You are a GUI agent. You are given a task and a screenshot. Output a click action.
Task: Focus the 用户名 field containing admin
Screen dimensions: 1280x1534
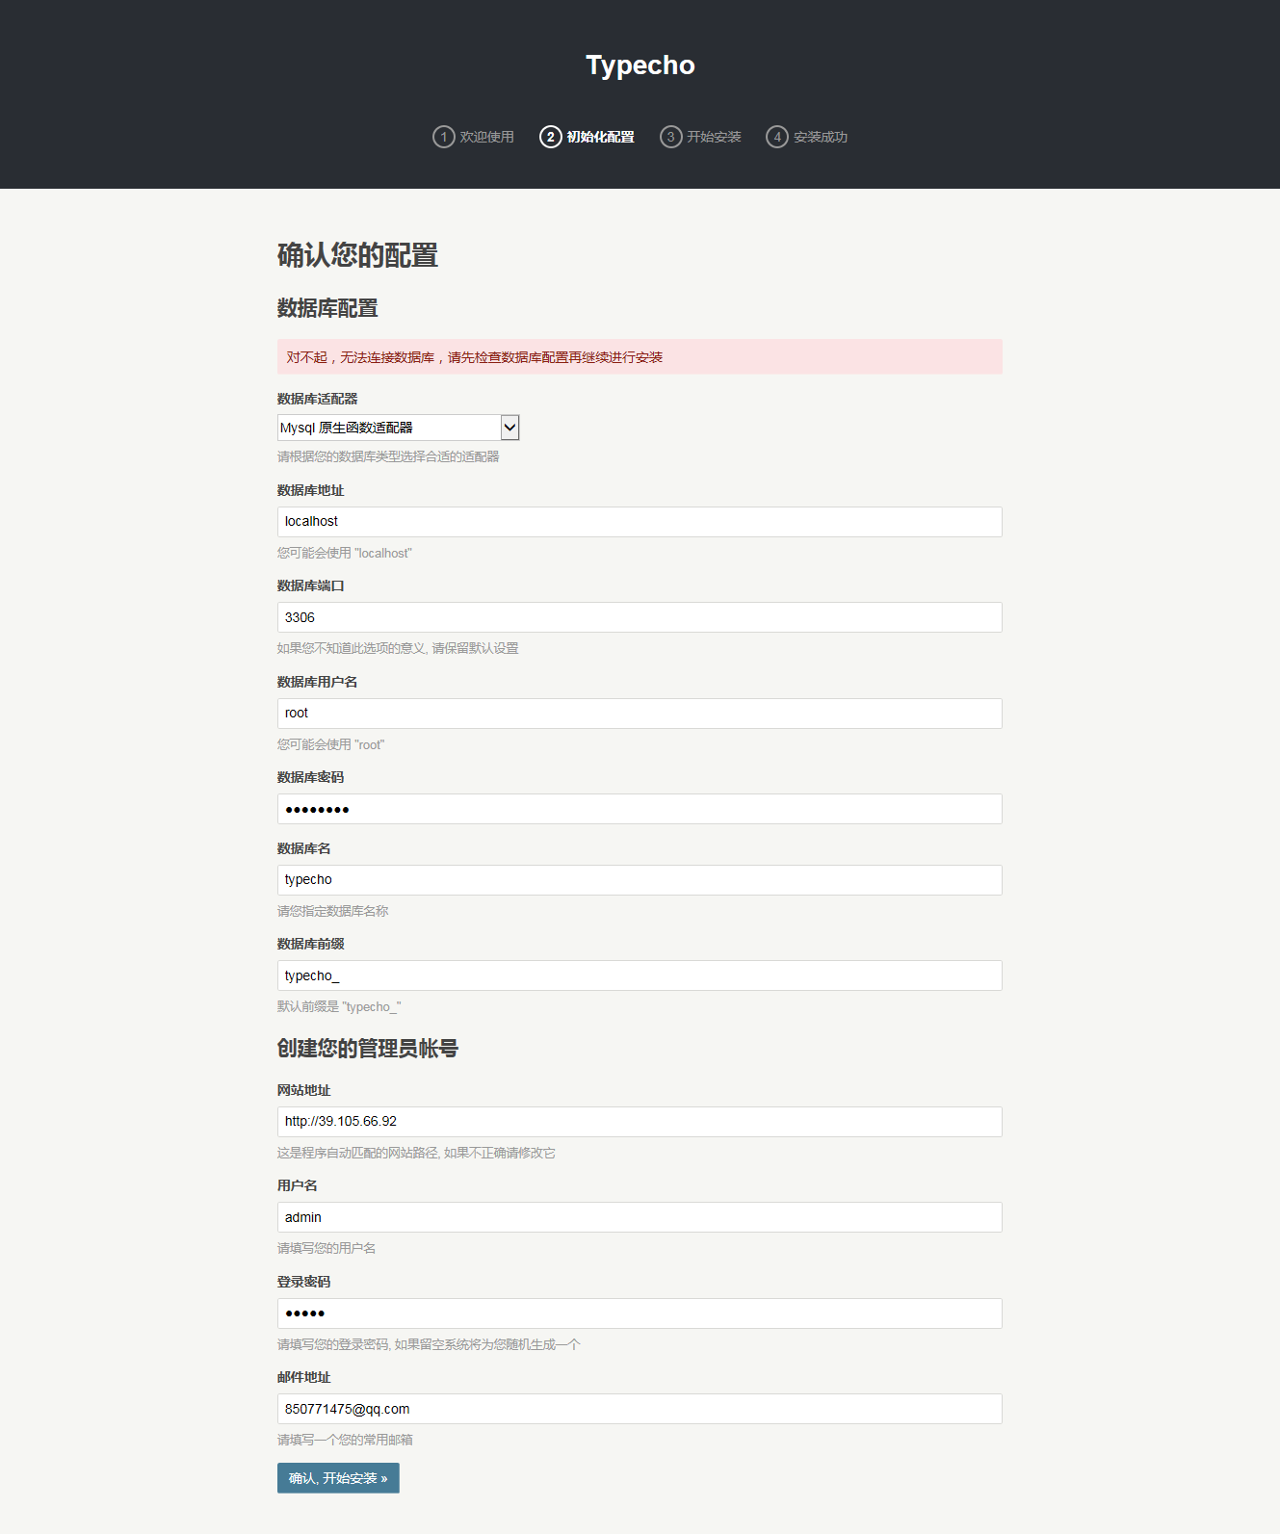[640, 1217]
